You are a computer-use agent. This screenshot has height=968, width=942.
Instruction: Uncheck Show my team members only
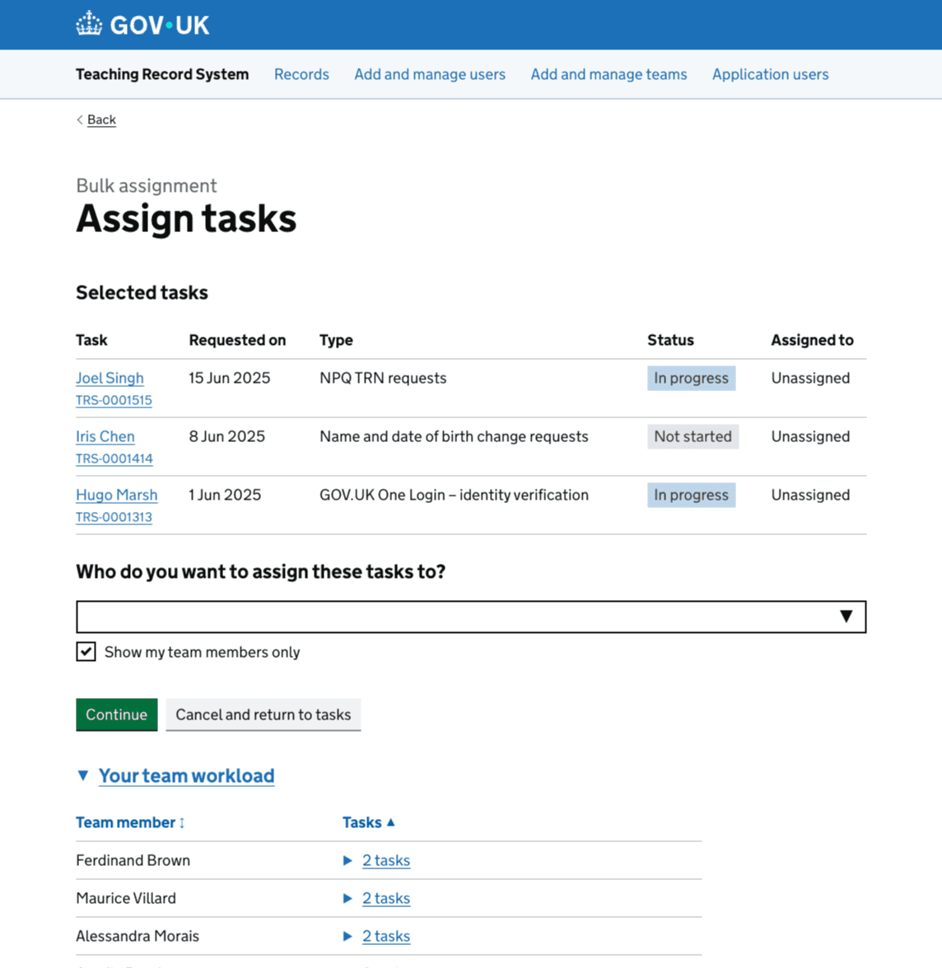(x=86, y=651)
